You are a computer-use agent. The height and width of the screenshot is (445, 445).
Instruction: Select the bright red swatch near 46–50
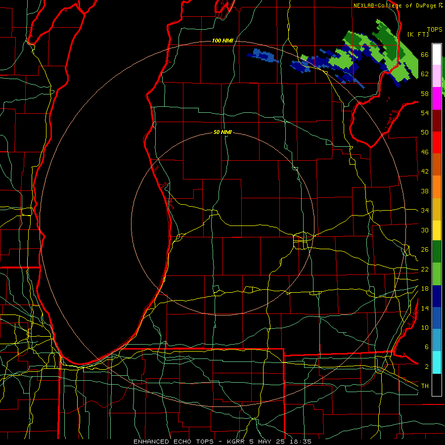(437, 142)
